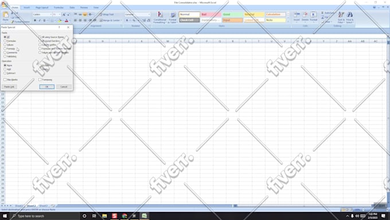The image size is (390, 220).
Task: Open Sort & Filter
Action: point(341,17)
